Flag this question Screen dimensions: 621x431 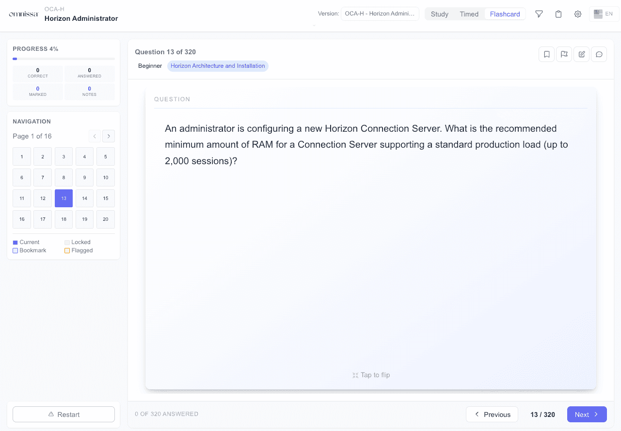coord(564,54)
